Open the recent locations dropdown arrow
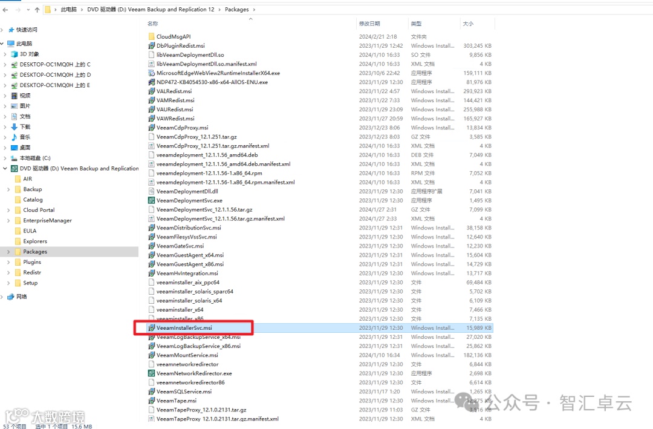This screenshot has width=653, height=429. click(x=28, y=10)
